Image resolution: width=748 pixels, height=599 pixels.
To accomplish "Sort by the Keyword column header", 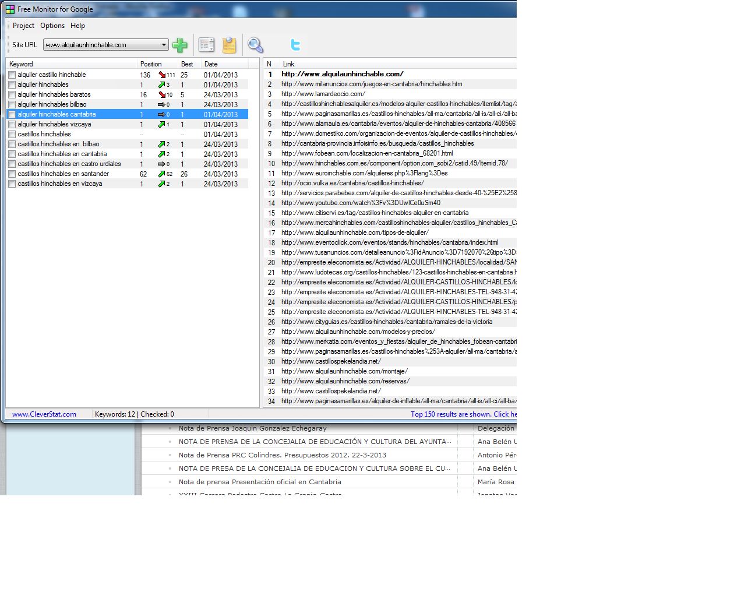I will (x=72, y=64).
